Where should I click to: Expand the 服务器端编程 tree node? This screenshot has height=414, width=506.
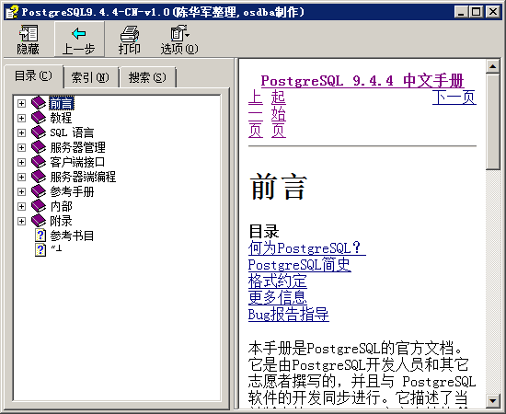tap(21, 178)
